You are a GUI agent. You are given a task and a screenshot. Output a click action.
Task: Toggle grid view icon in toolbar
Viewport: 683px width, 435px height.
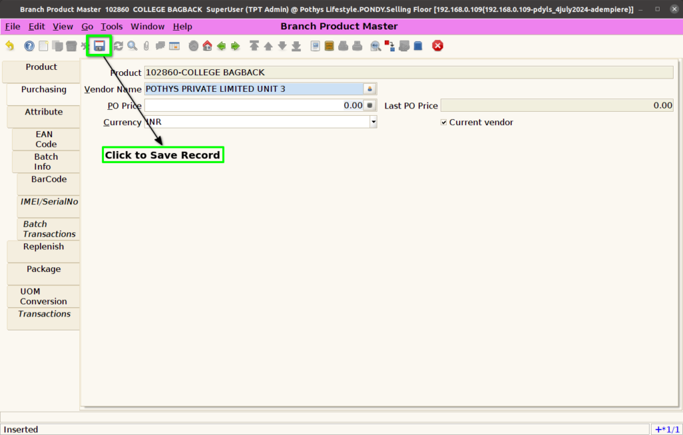(174, 46)
